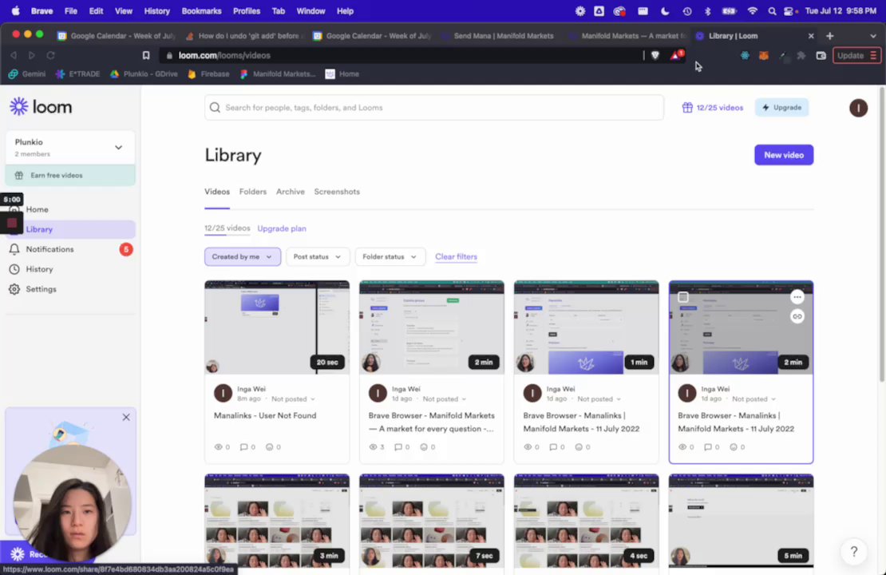Viewport: 886px width, 575px height.
Task: Copy link icon on hovered video card
Action: pyautogui.click(x=797, y=316)
